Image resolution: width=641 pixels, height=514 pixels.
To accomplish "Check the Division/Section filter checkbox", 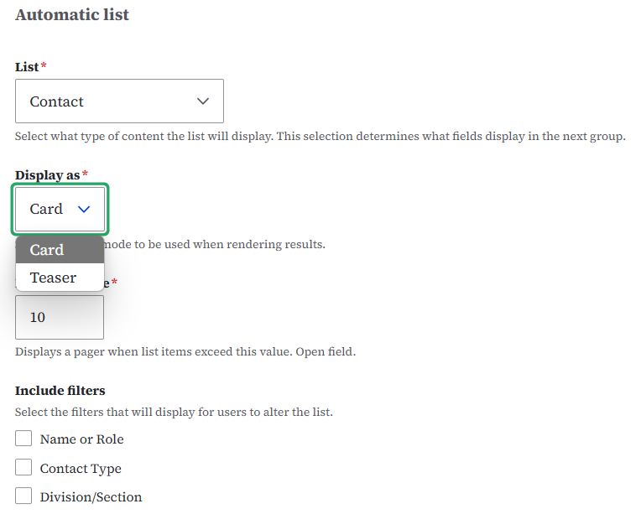I will [x=23, y=496].
